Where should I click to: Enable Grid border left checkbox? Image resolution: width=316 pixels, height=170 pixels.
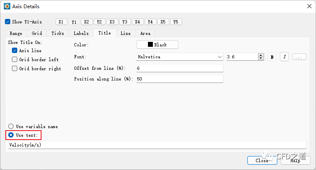(15, 60)
